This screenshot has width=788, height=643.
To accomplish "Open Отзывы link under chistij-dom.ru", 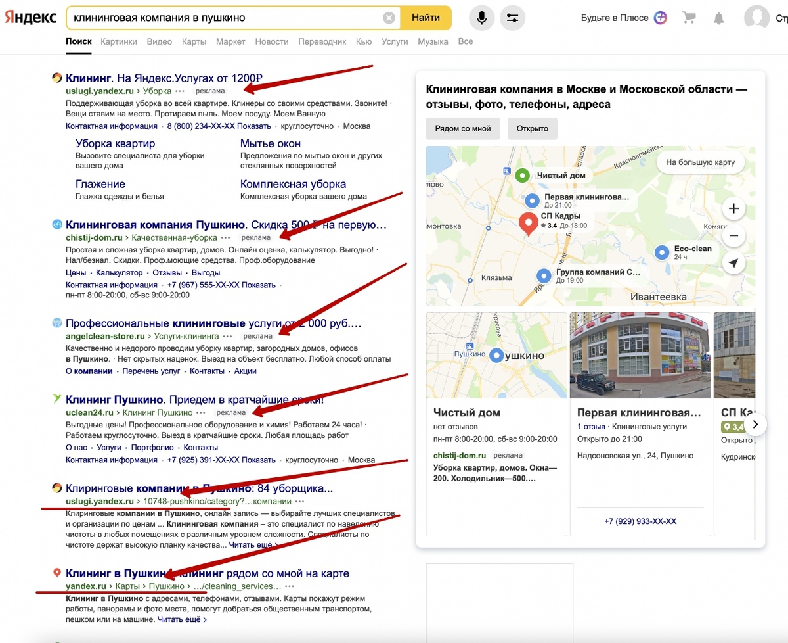I will (x=167, y=272).
